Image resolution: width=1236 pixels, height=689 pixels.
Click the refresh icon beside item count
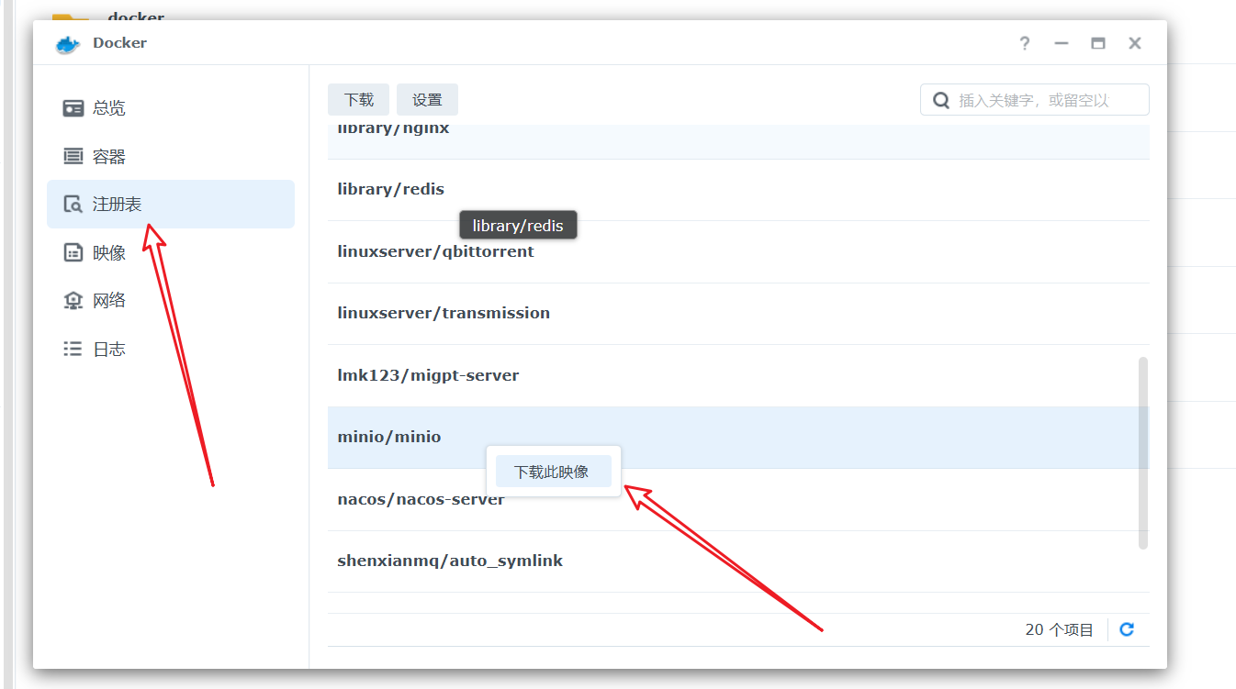pos(1128,629)
